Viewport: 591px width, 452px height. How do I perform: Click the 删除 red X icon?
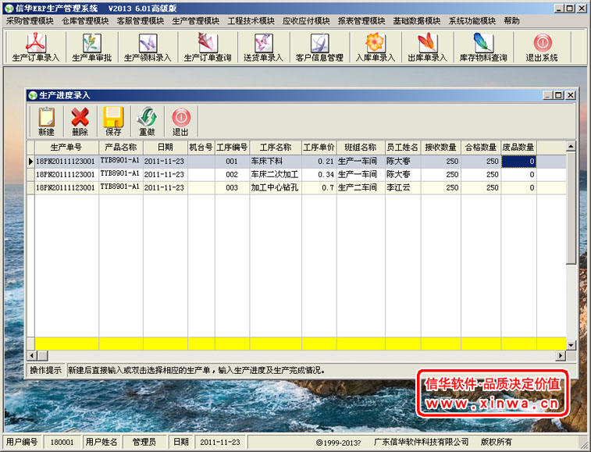click(80, 121)
